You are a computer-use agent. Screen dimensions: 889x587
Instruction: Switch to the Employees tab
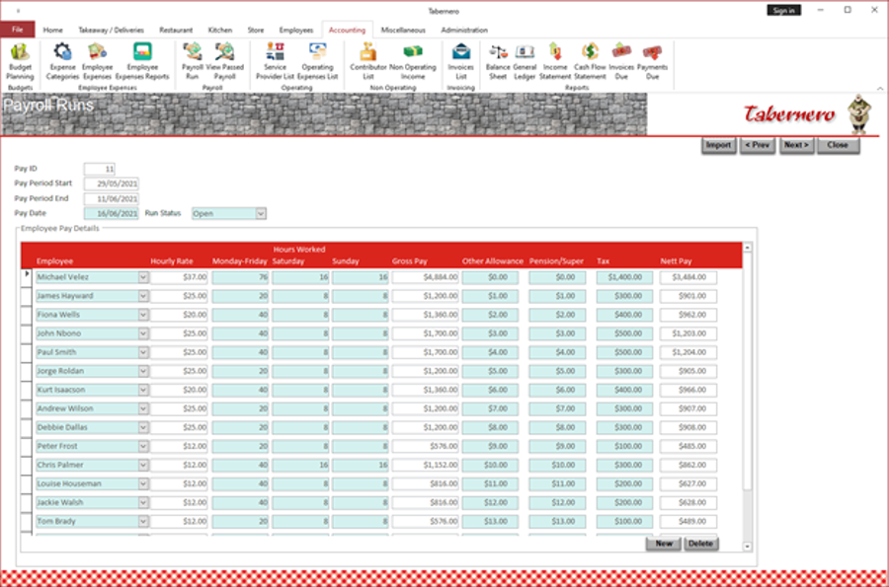(296, 30)
